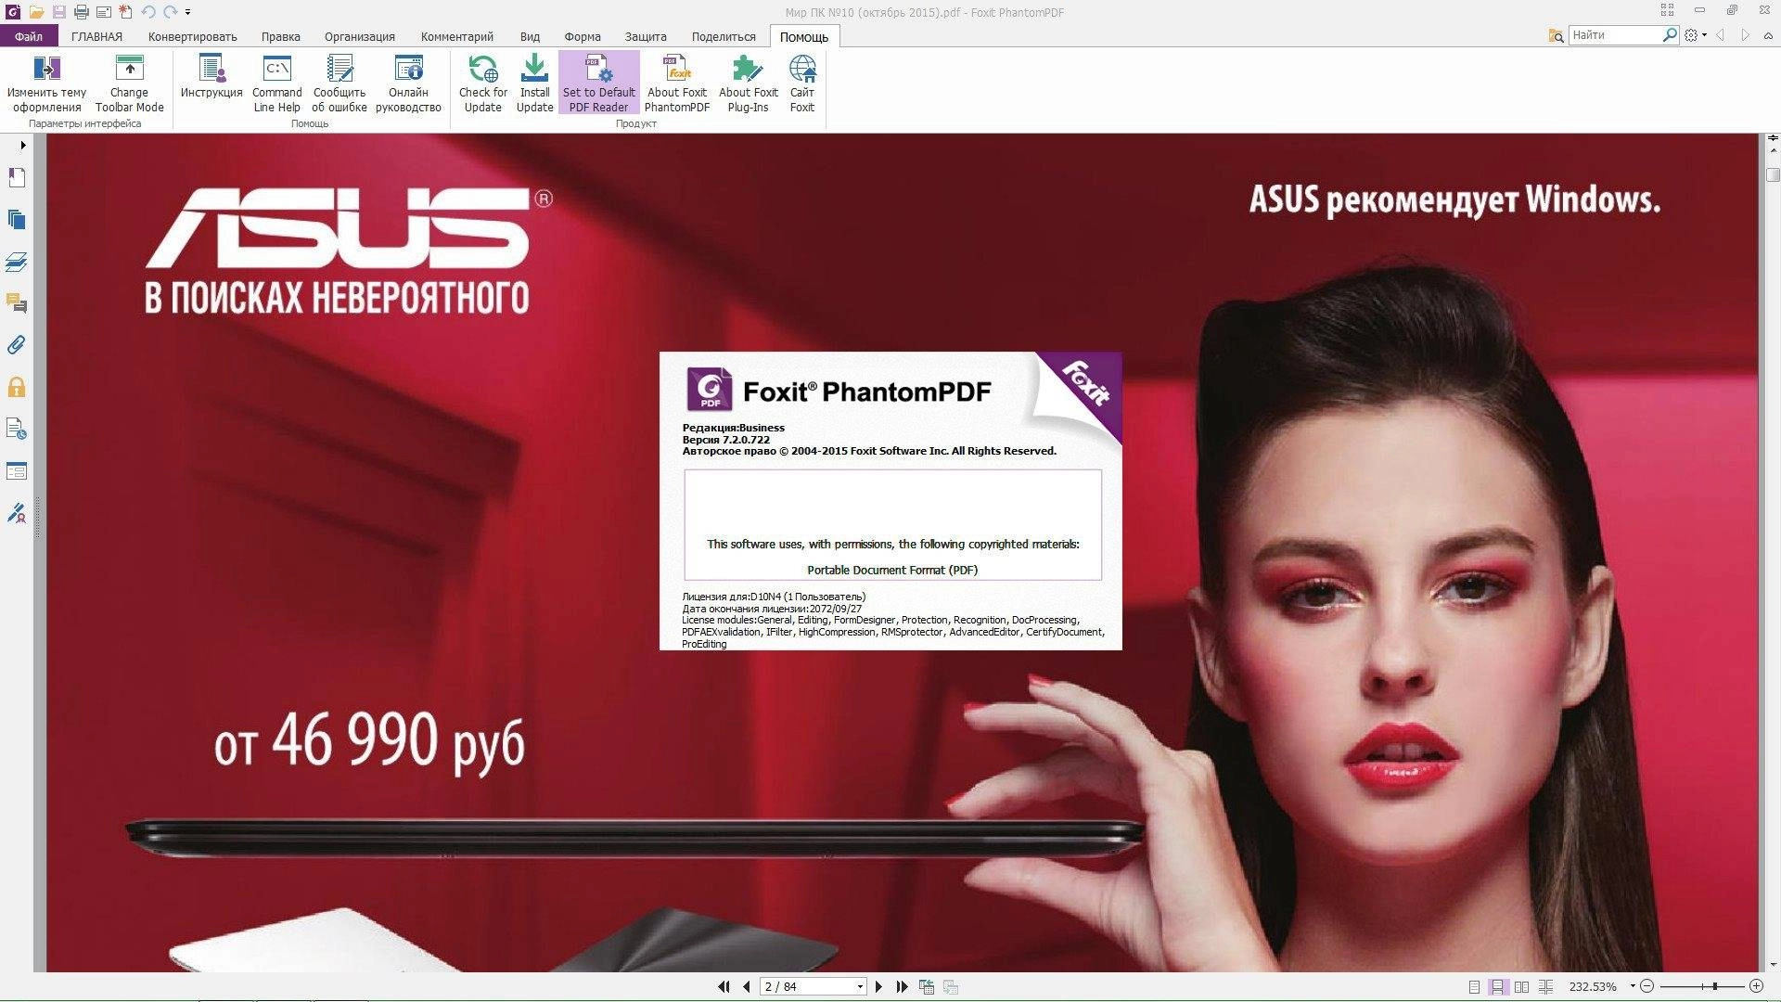Open the page thumbnails panel in sidebar
This screenshot has height=1002, width=1781.
16,220
